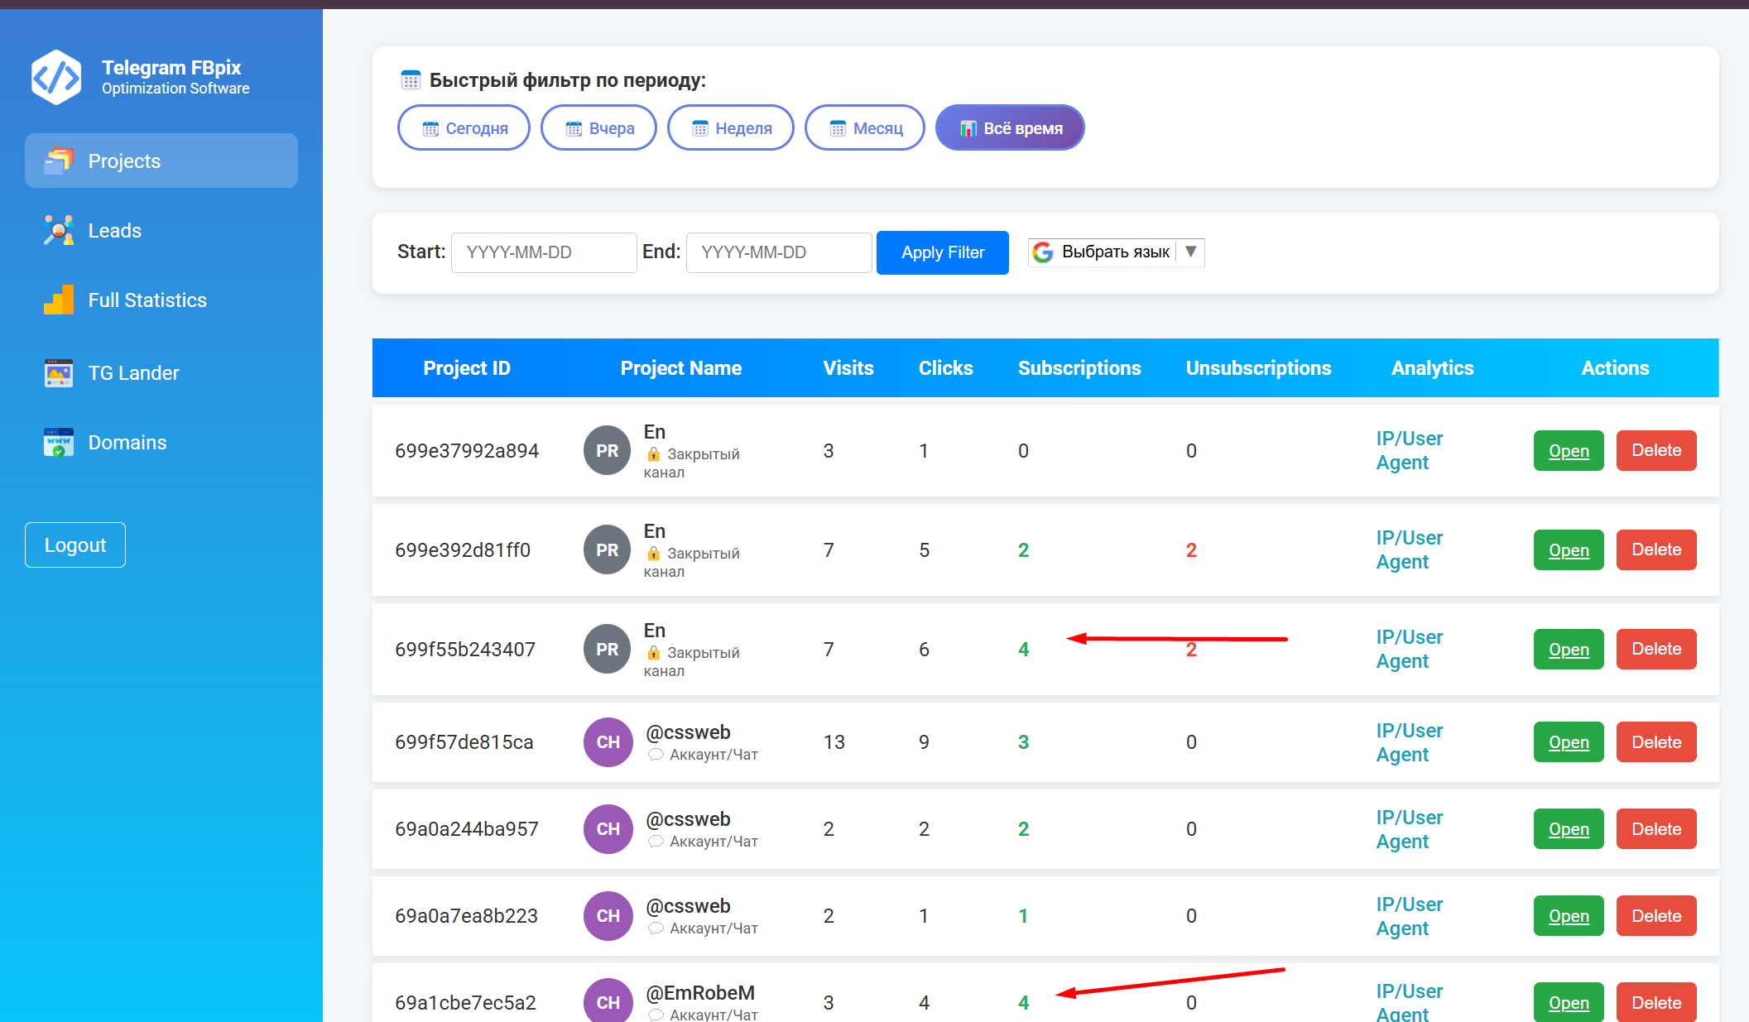Click the CH avatar of project 699f57de815ca
This screenshot has width=1749, height=1022.
coord(608,741)
